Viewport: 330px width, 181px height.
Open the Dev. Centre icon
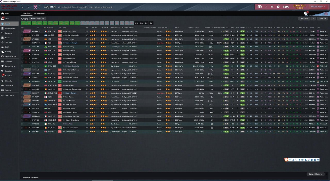pyautogui.click(x=3, y=95)
